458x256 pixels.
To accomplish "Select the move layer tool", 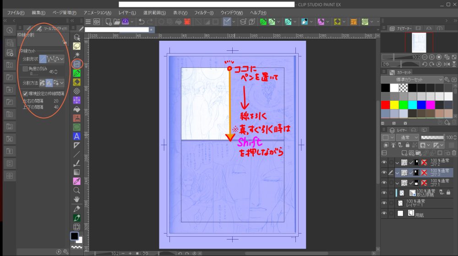I will (77, 100).
